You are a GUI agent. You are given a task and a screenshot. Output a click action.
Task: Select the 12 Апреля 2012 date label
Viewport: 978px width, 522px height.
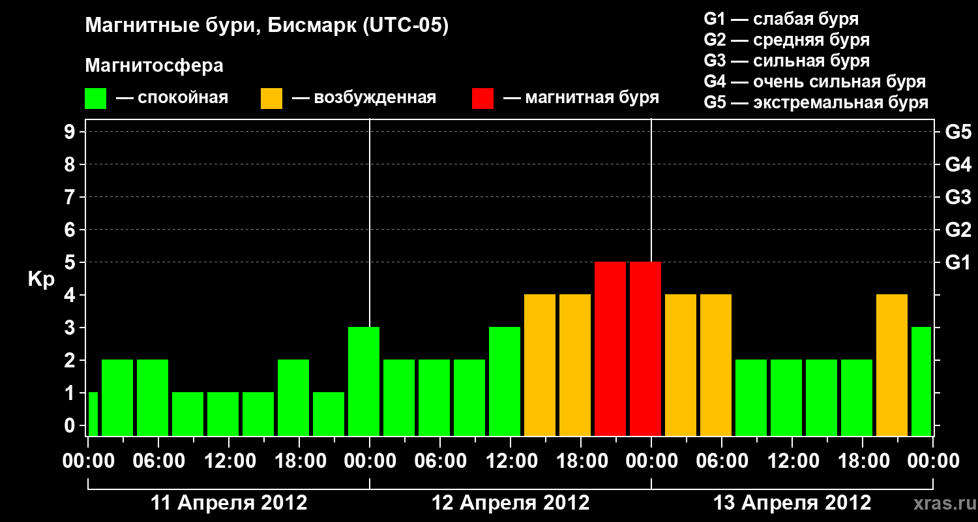click(x=511, y=503)
